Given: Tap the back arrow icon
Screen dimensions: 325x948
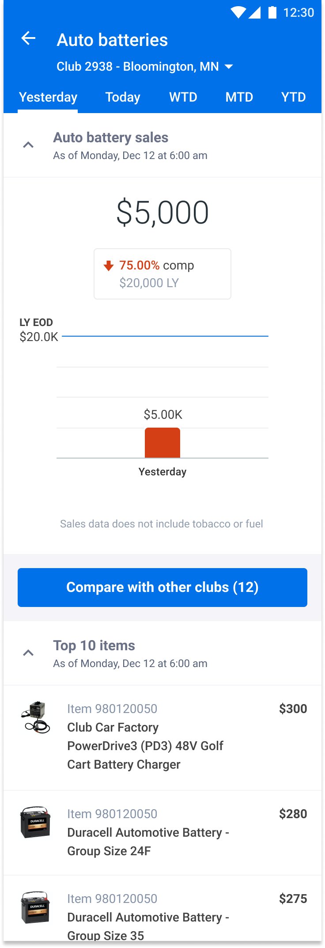Looking at the screenshot, I should 28,38.
